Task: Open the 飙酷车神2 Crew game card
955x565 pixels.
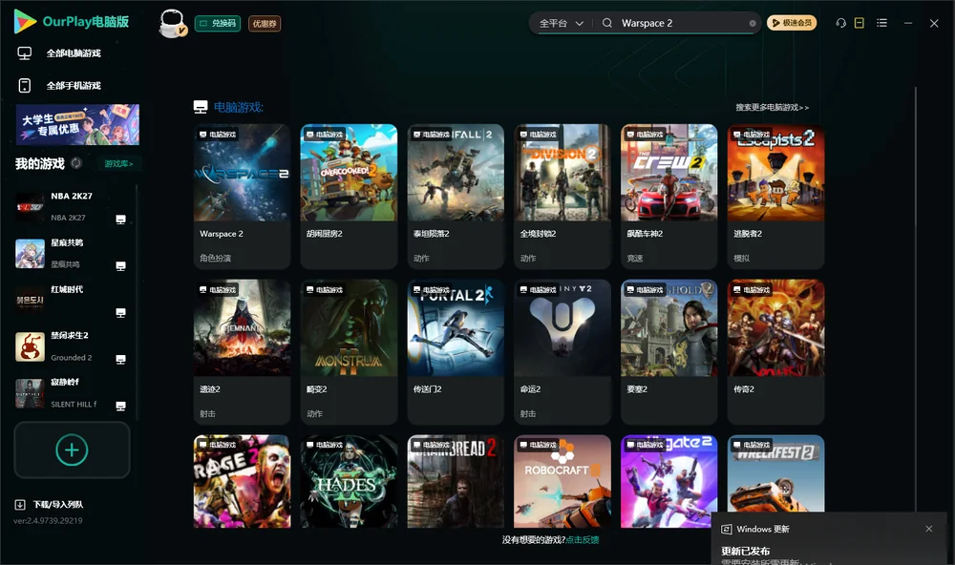Action: (669, 196)
